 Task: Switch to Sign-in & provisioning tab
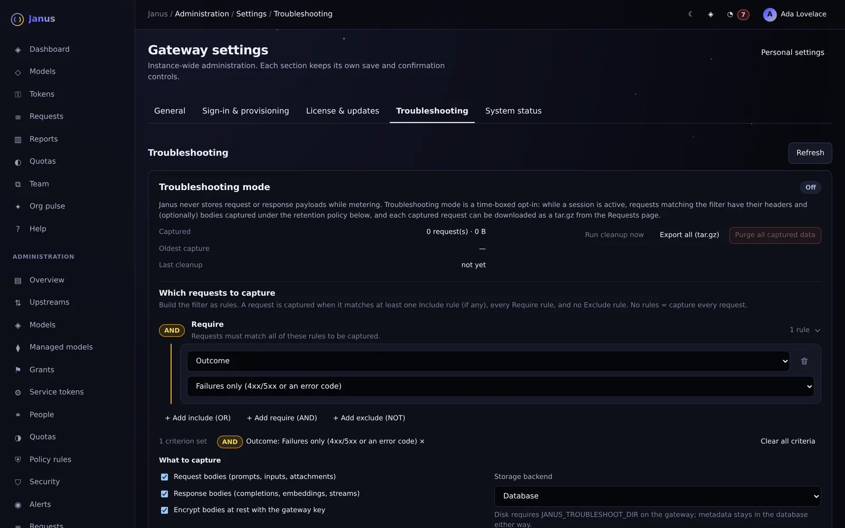tap(246, 111)
